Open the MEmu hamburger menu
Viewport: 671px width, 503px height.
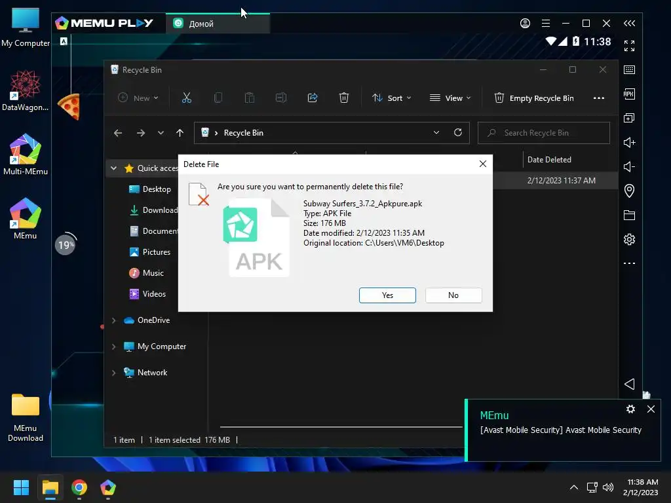(546, 23)
